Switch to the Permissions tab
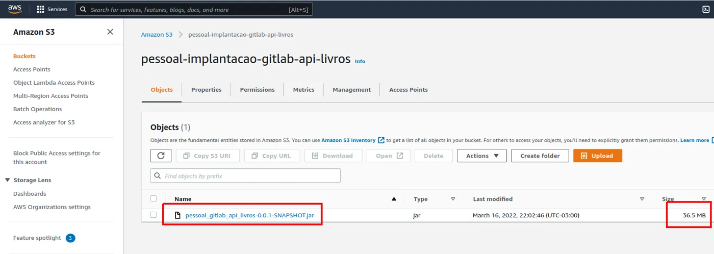Screen dimensions: 714x254 (x=258, y=90)
